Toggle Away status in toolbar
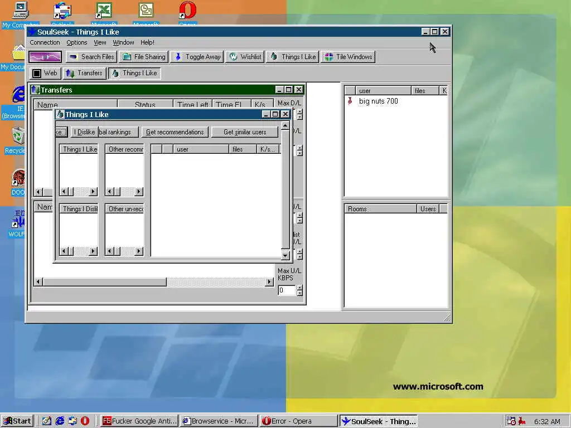 tap(197, 57)
